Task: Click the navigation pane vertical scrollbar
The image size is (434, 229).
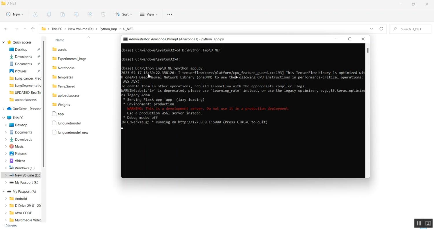Action: click(44, 104)
